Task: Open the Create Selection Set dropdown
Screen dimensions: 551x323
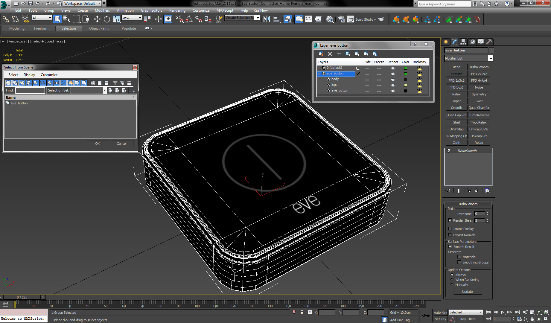Action: (x=257, y=18)
